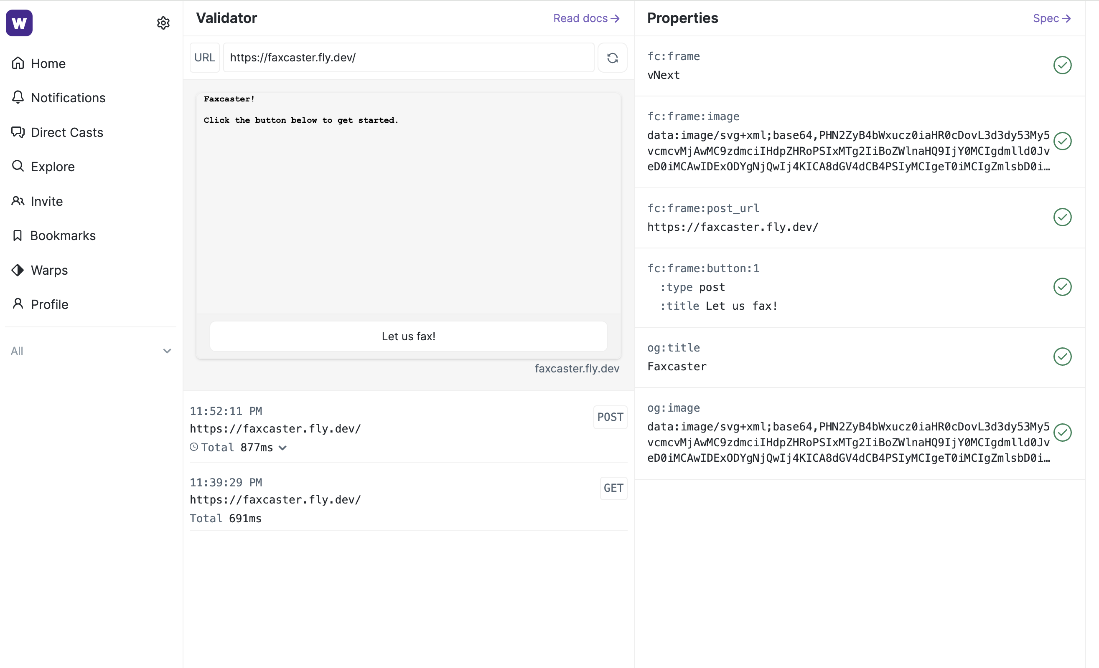Click the fc:frame:post_url green checkmark
The height and width of the screenshot is (668, 1099).
(x=1062, y=217)
